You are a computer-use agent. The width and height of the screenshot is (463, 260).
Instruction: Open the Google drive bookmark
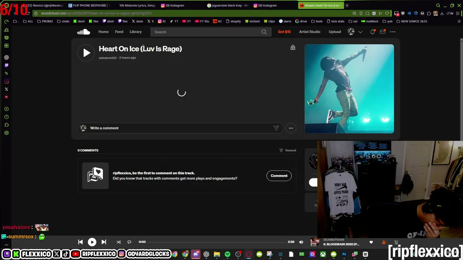(301, 21)
